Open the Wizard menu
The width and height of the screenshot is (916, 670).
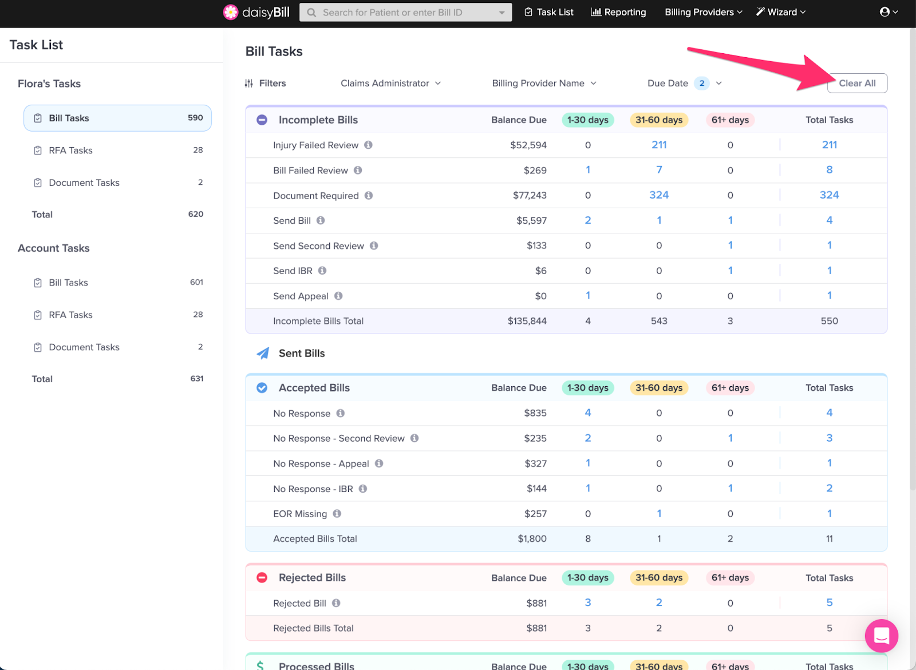(x=781, y=12)
